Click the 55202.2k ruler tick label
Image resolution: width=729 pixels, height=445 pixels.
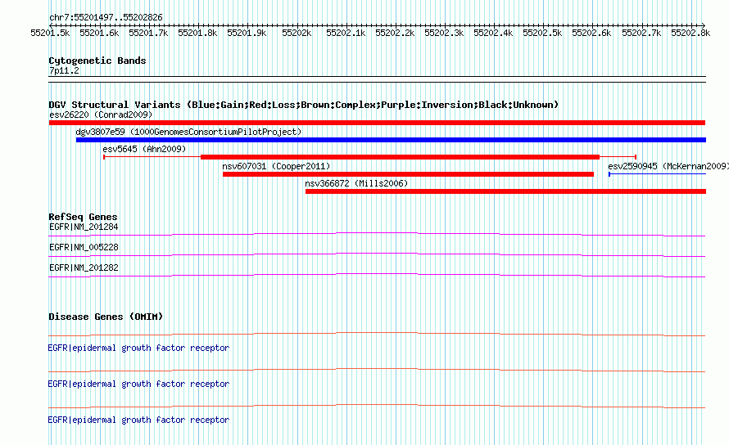coord(395,33)
